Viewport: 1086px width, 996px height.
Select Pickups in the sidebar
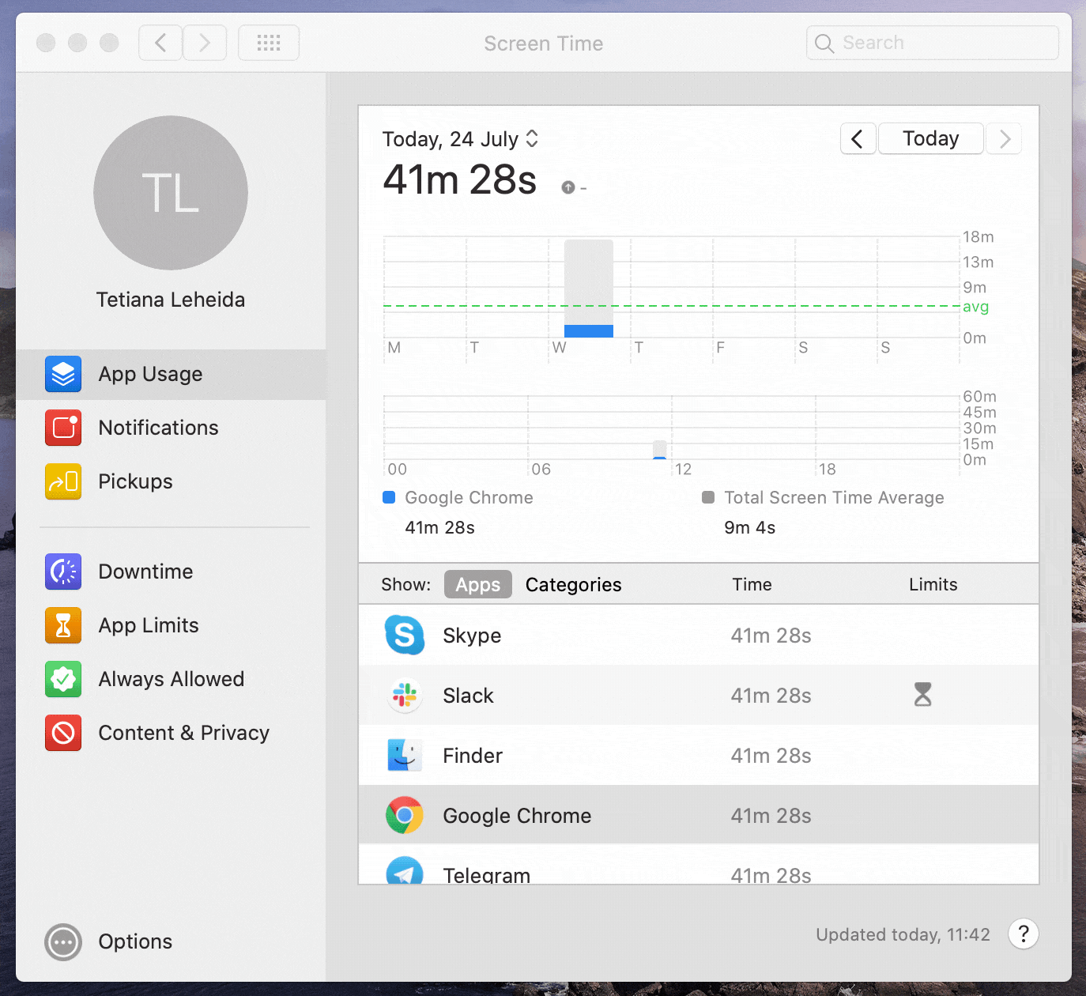point(171,481)
